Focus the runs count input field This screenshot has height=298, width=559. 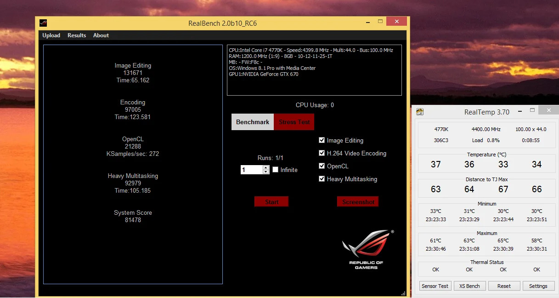tap(252, 170)
